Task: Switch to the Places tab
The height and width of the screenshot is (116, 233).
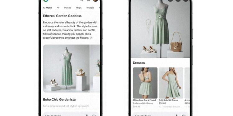Action: click(68, 8)
